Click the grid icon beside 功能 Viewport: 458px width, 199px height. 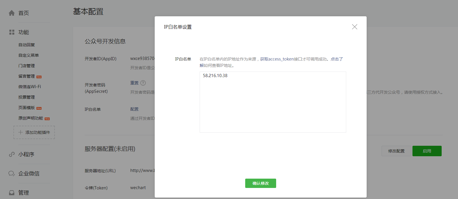click(x=12, y=32)
